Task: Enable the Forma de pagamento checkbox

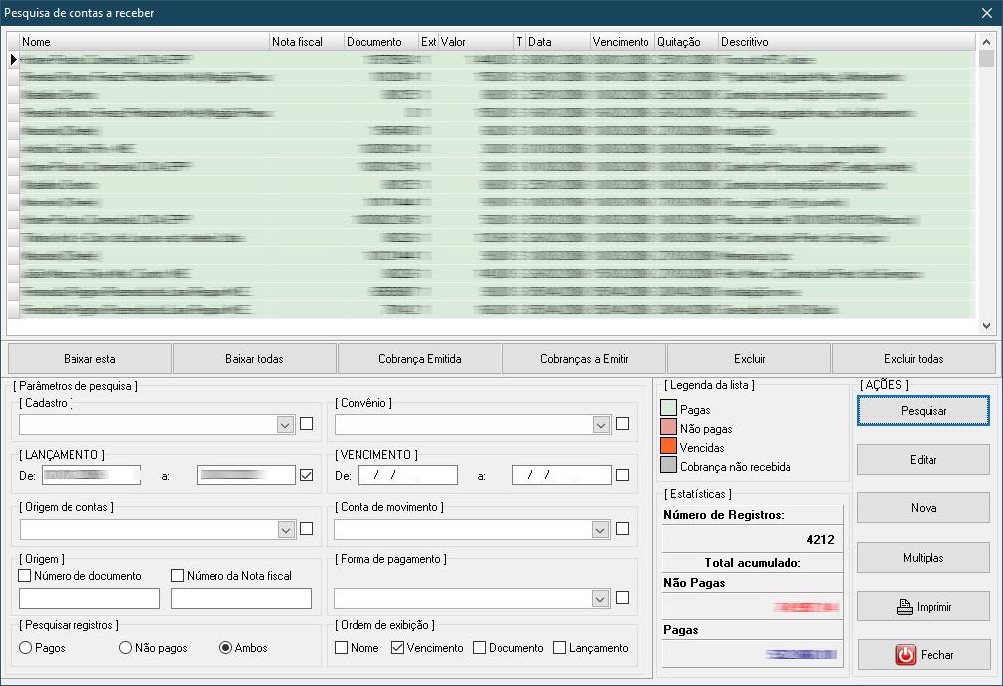Action: (622, 597)
